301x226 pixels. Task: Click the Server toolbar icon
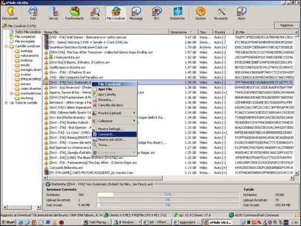[53, 13]
